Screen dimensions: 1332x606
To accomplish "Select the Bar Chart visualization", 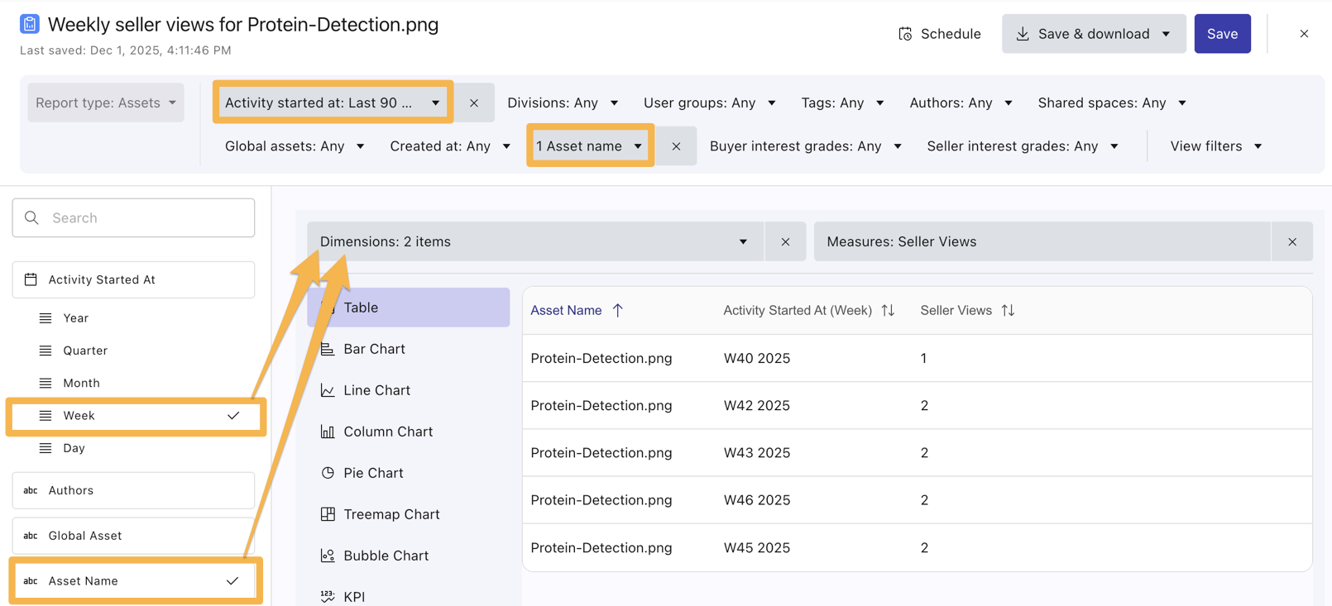I will [x=374, y=349].
